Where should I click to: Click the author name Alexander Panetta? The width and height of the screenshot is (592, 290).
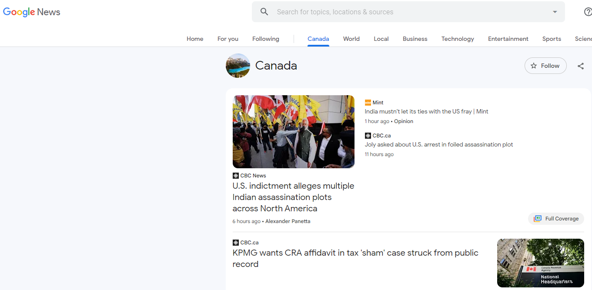[x=288, y=221]
